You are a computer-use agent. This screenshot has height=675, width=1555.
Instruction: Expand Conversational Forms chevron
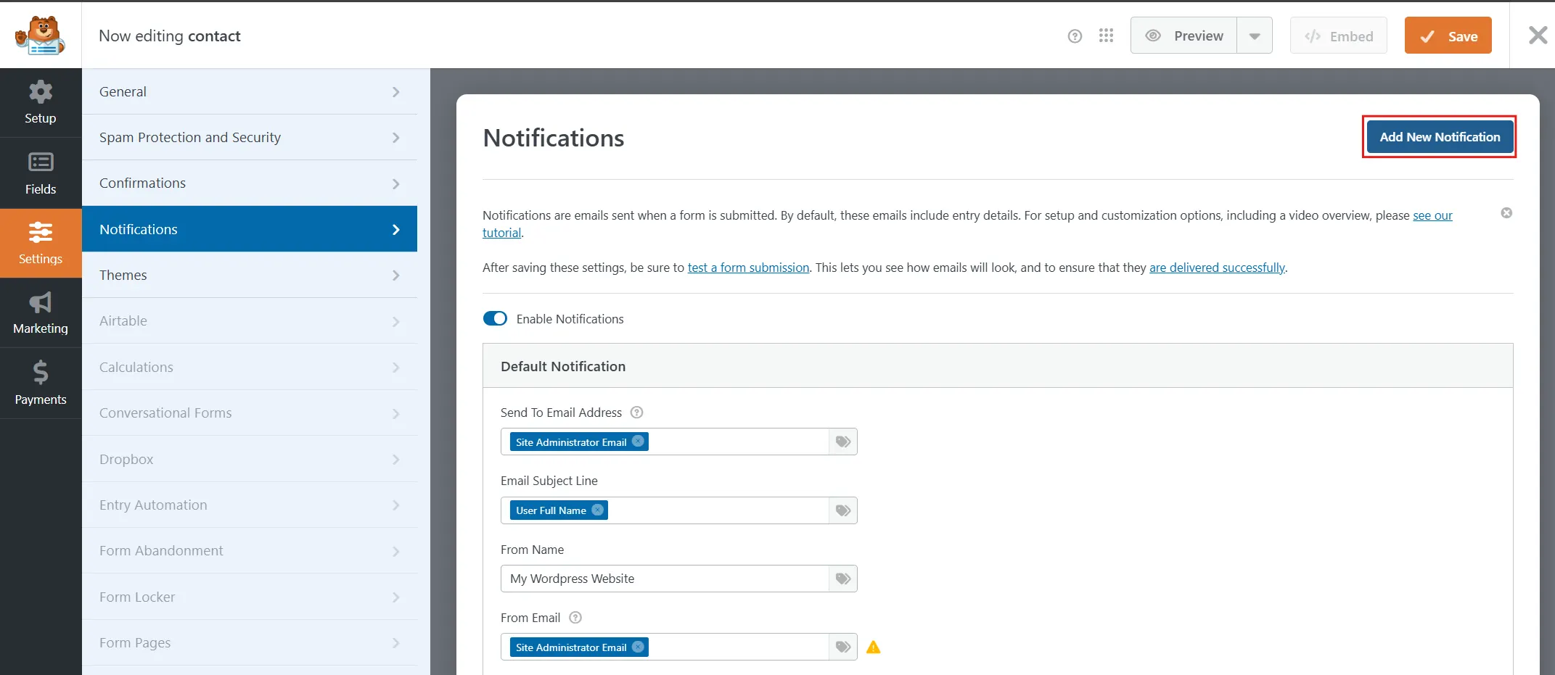coord(396,413)
